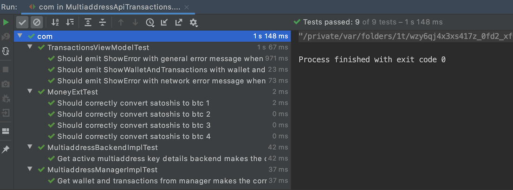
Task: Select 'Should correctly convert satoshis to btc 3'
Action: [x=134, y=125]
